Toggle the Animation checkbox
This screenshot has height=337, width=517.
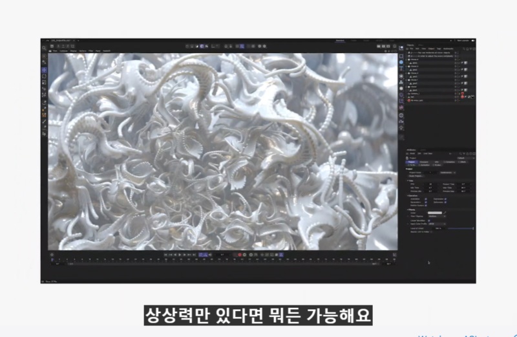[426, 199]
